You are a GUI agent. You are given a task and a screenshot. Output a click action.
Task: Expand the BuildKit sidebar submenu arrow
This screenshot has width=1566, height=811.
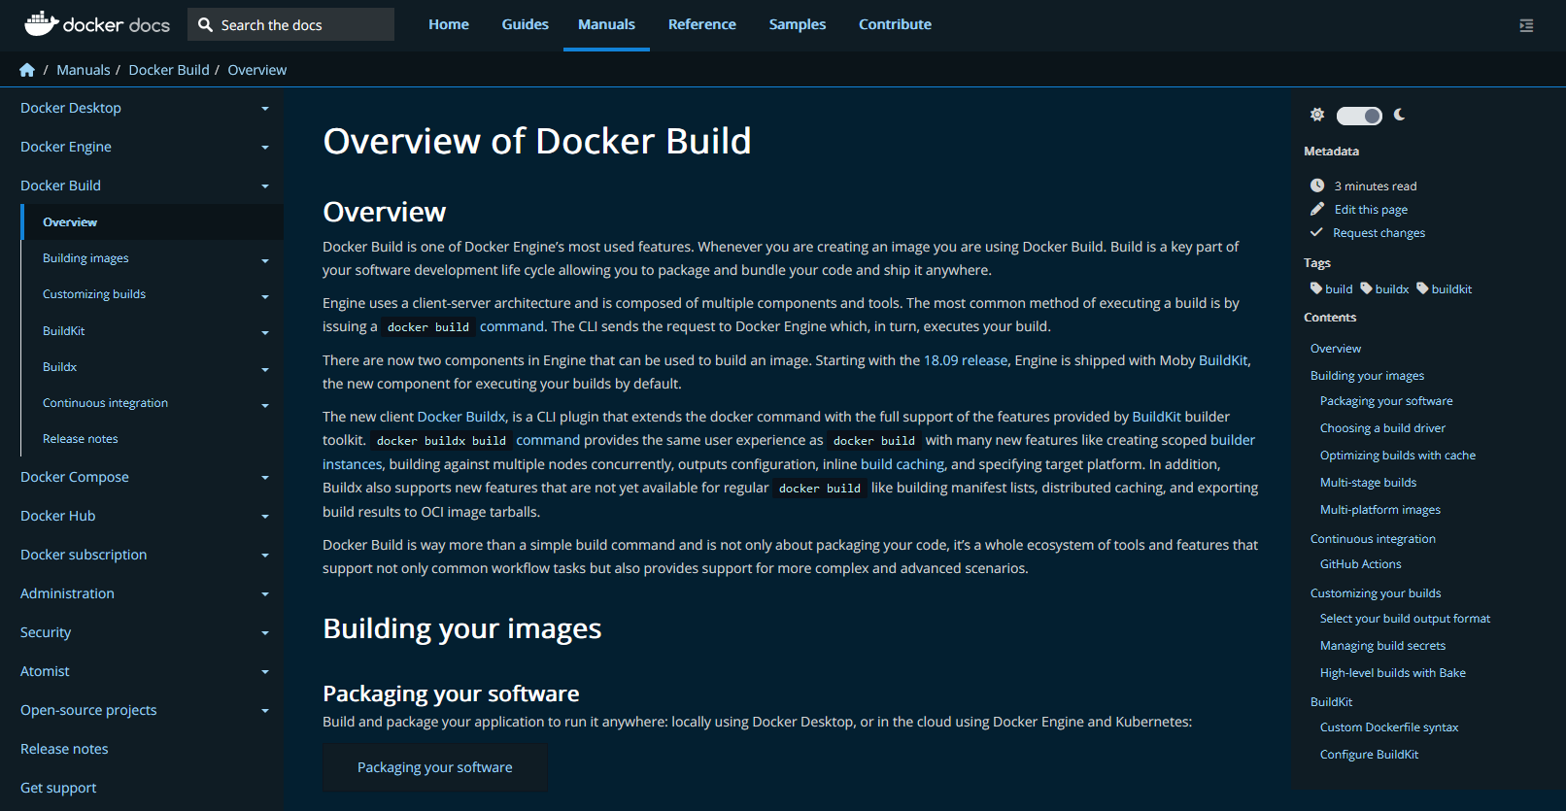(x=264, y=333)
